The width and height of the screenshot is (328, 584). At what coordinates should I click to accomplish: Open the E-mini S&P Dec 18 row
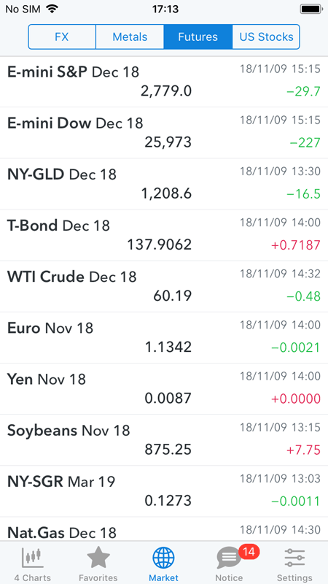click(x=164, y=82)
